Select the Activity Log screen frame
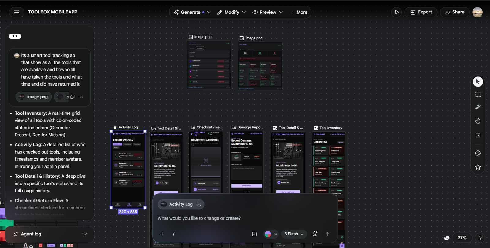Viewport: 490px width, 248px height. tap(128, 169)
